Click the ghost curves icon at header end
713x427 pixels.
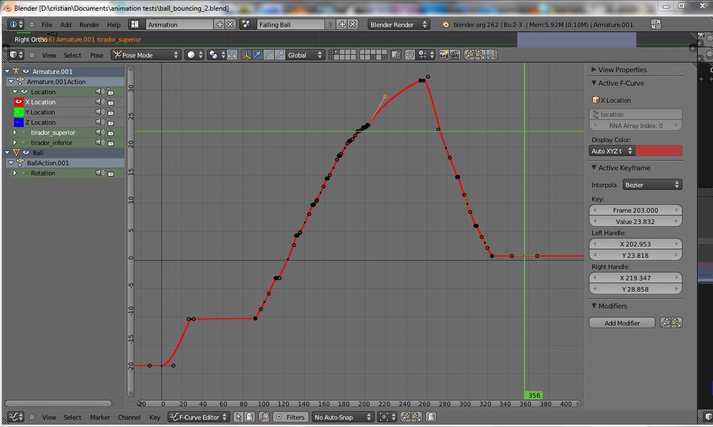431,417
